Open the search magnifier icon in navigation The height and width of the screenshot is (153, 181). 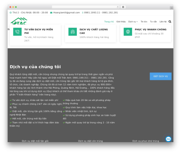pyautogui.click(x=170, y=22)
